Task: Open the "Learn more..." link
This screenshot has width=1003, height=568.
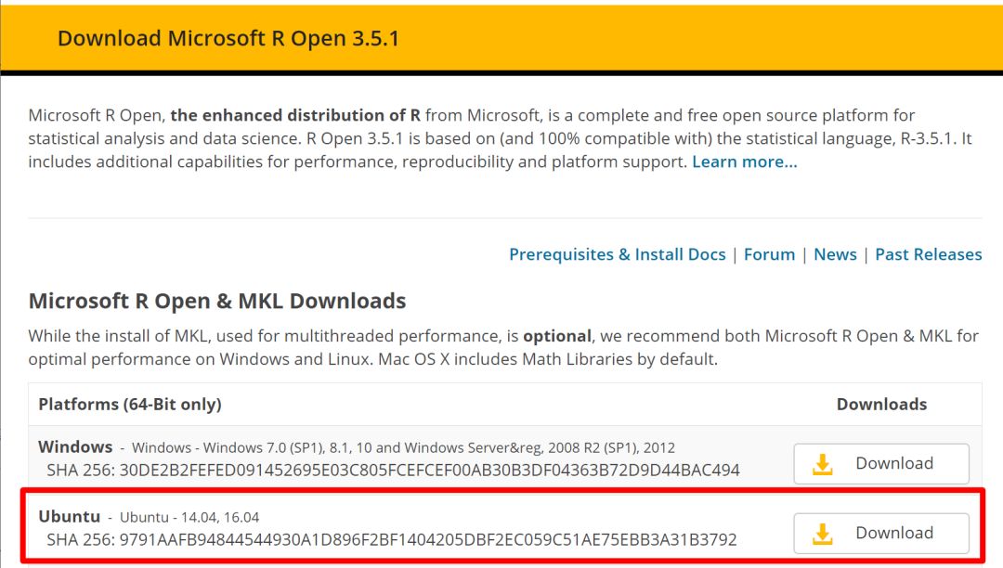Action: (744, 161)
